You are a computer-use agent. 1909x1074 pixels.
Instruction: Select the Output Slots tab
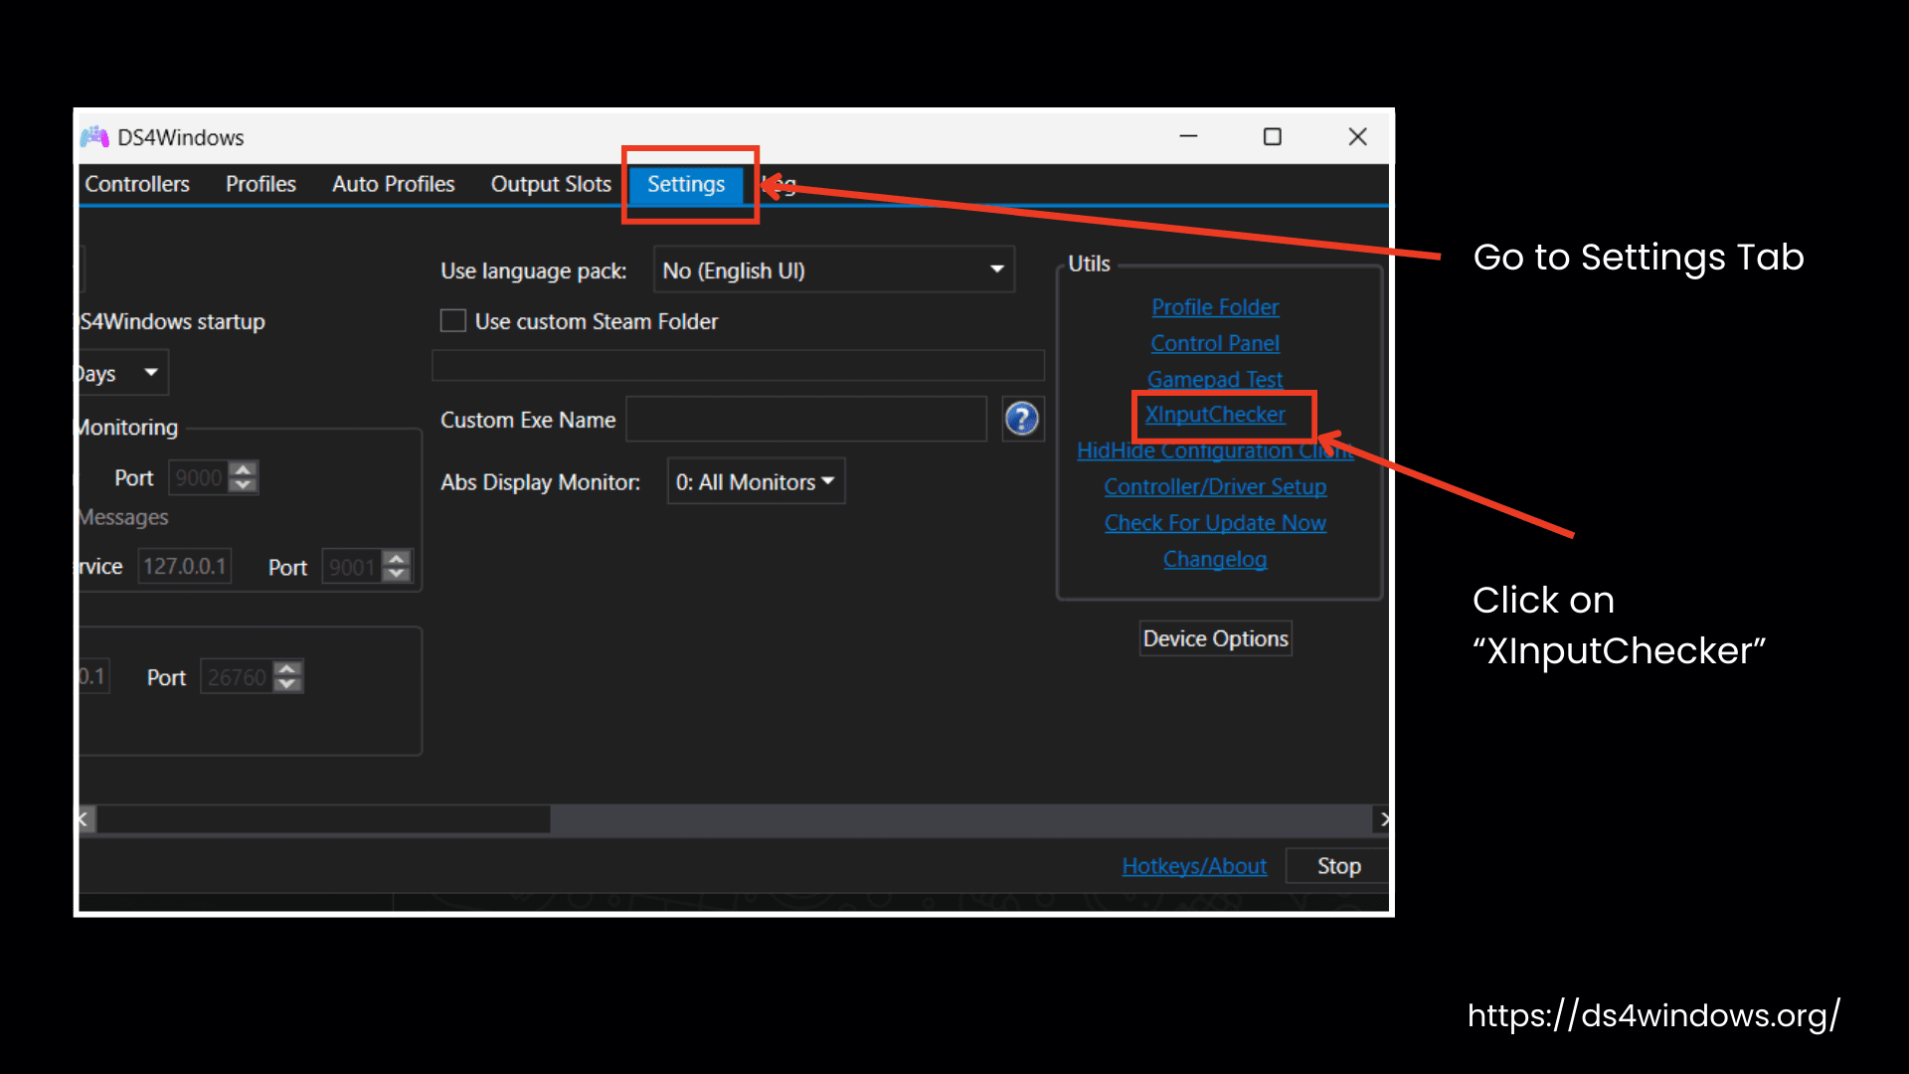(551, 184)
